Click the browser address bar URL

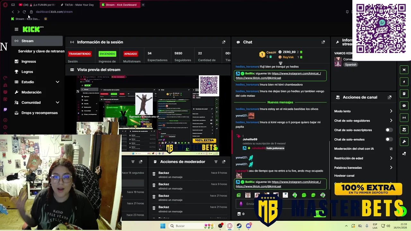pos(54,12)
